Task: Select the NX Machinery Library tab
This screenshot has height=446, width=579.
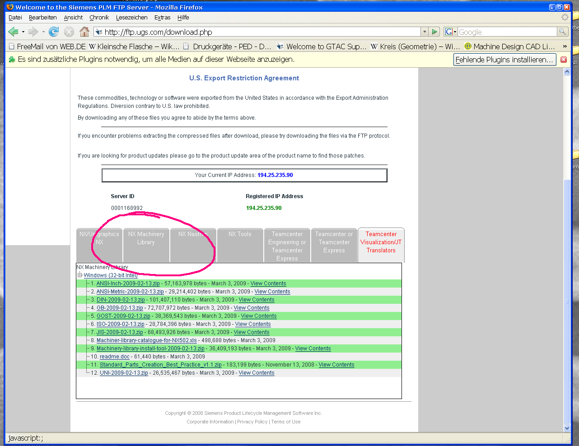Action: click(x=146, y=245)
